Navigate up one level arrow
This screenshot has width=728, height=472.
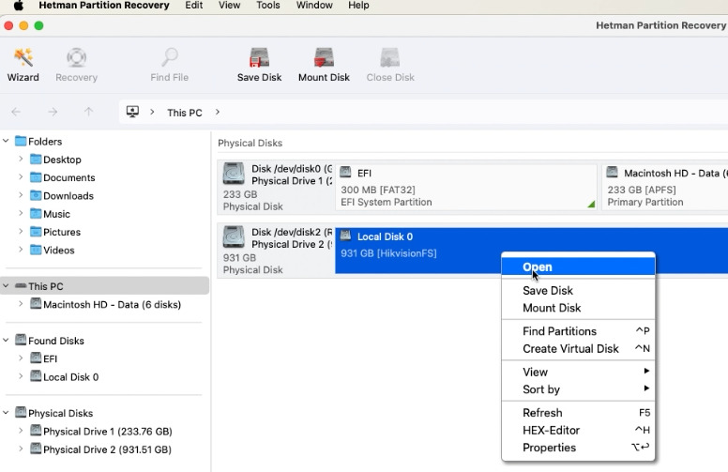(x=88, y=112)
